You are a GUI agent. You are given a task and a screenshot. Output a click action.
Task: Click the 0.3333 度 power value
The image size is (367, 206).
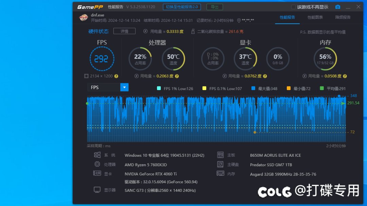click(x=175, y=31)
